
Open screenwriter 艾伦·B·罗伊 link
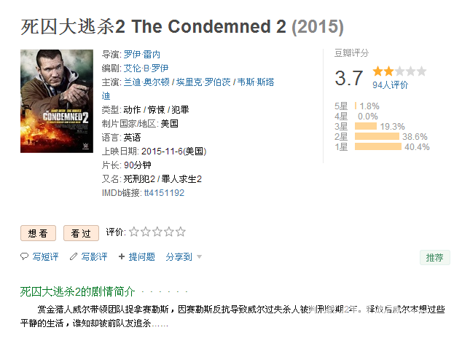click(146, 68)
